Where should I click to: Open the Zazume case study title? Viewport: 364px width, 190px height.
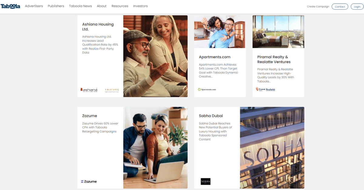point(89,116)
